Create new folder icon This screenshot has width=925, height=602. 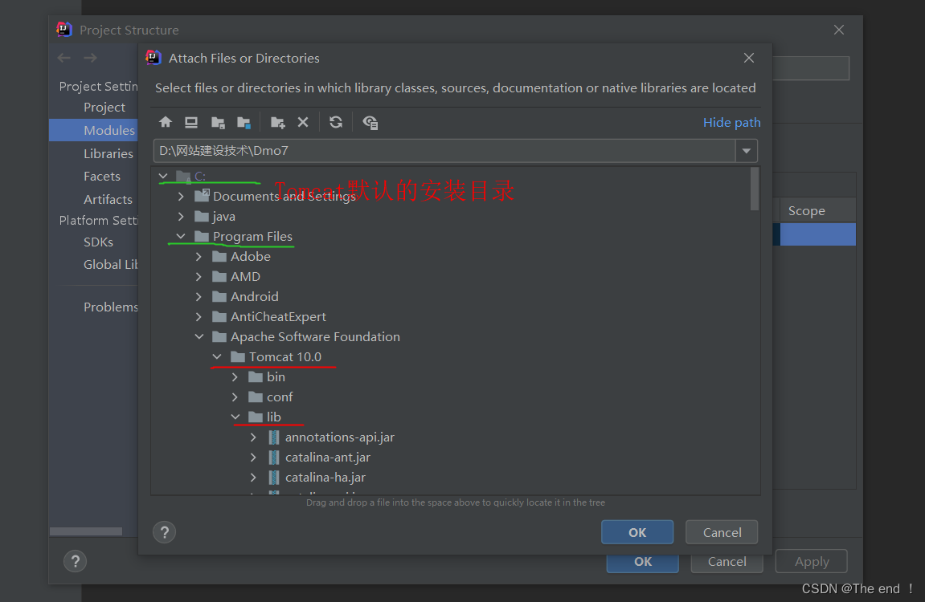tap(277, 122)
